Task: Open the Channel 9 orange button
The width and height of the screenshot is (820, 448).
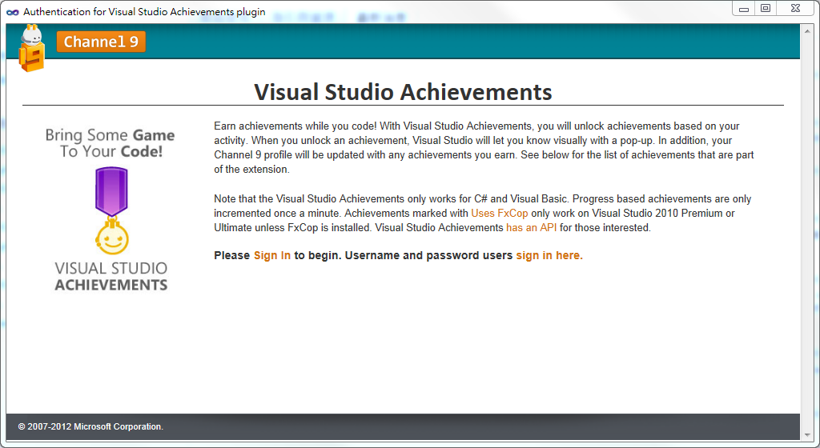Action: (x=101, y=42)
